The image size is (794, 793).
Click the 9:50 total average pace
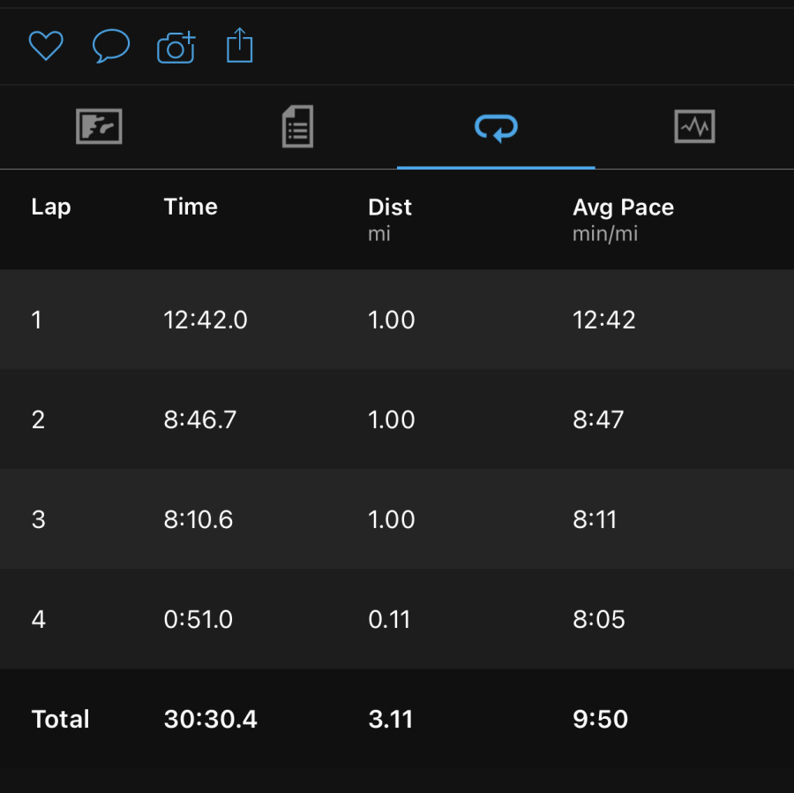pyautogui.click(x=601, y=719)
